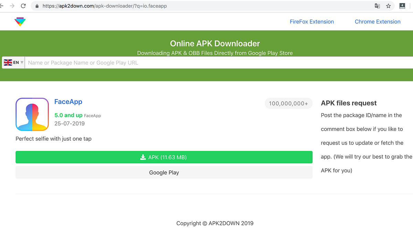Click the '5.0 and up' version text
413x229 pixels.
pyautogui.click(x=68, y=115)
